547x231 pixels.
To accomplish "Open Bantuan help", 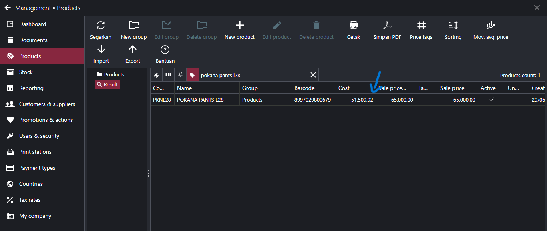I will click(165, 50).
